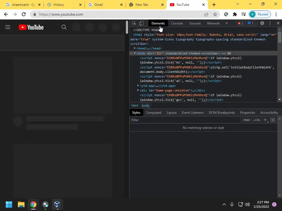
Task: Toggle the :hov element state button
Action: coord(246,120)
